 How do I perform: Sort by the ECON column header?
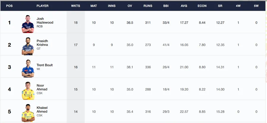coord(202,6)
